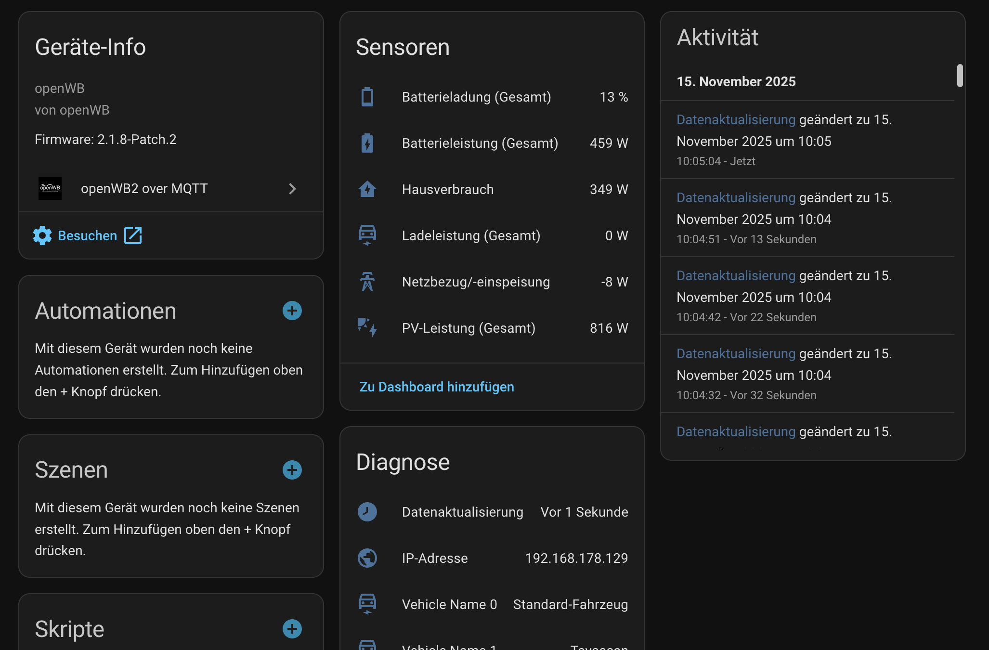Image resolution: width=989 pixels, height=650 pixels.
Task: Open Datenaktualisierung entry from 10:04:51
Action: pos(736,197)
